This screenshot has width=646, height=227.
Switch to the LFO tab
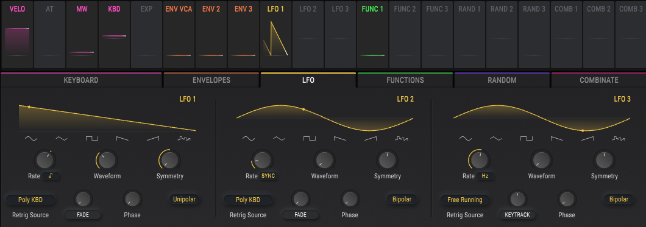click(x=308, y=80)
